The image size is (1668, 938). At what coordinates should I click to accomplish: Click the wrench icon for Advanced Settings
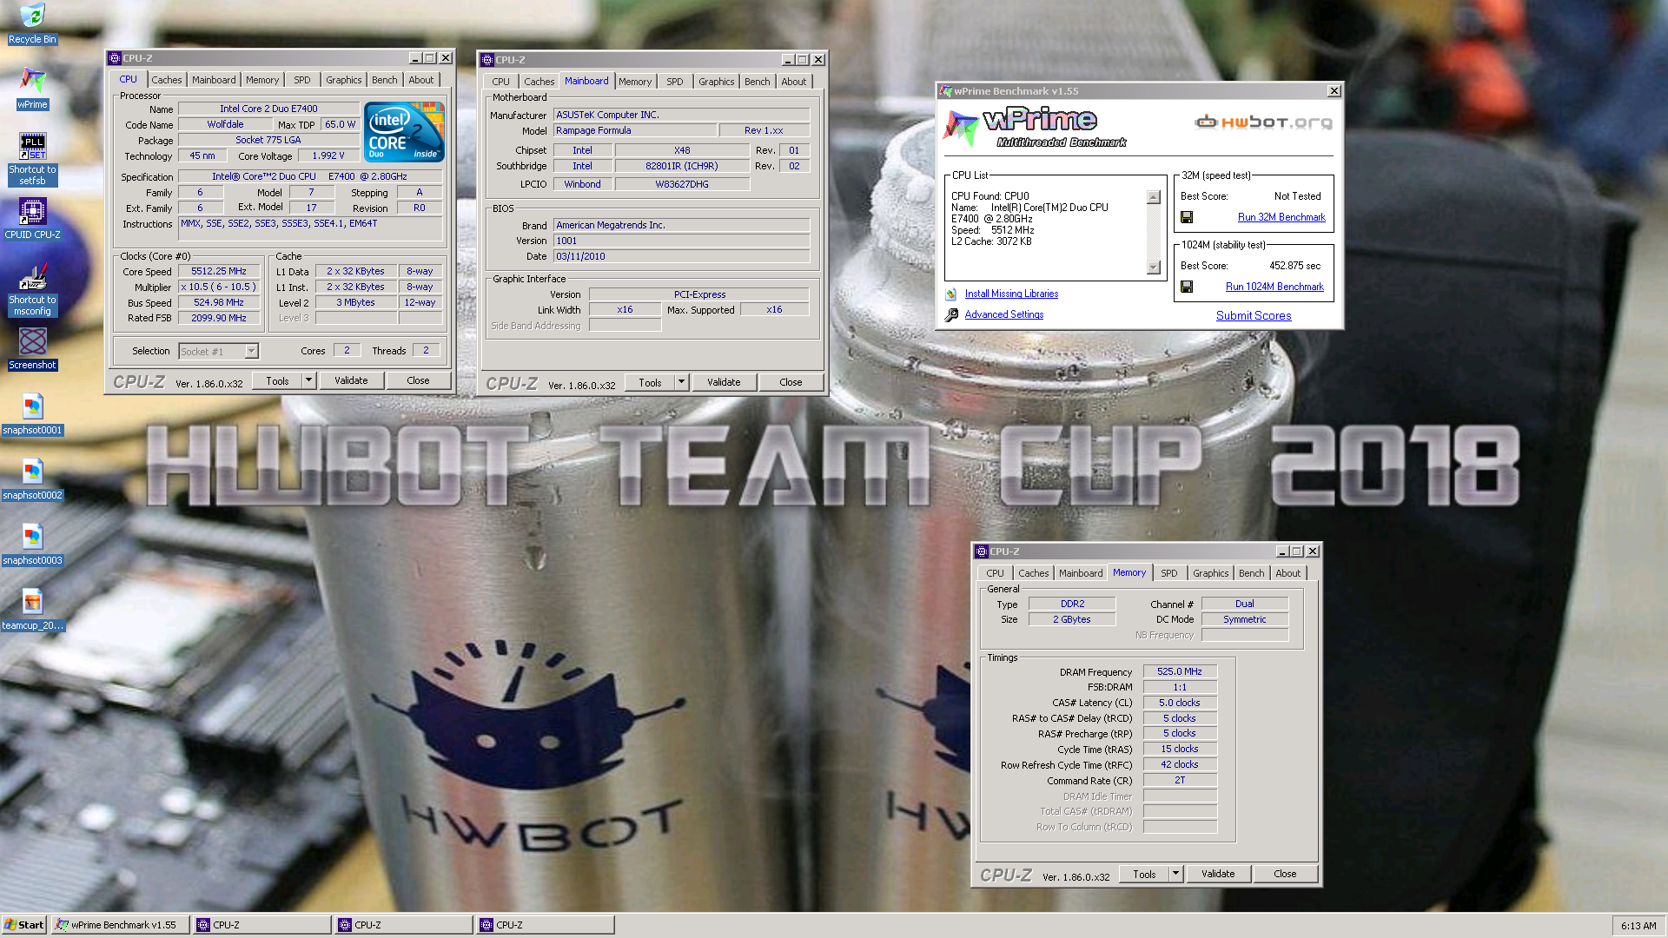[x=951, y=314]
